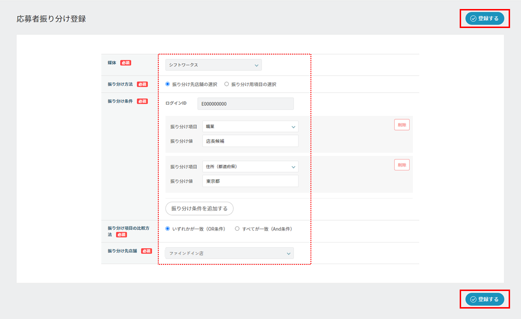Click the 店長候補 振り分け値 field
The width and height of the screenshot is (521, 319).
(250, 141)
